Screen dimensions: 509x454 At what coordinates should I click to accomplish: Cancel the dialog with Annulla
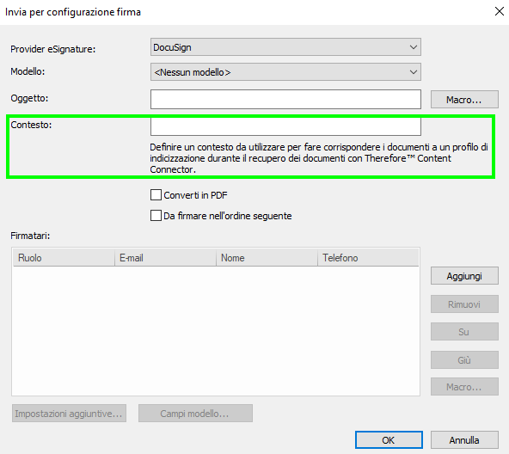pyautogui.click(x=464, y=440)
